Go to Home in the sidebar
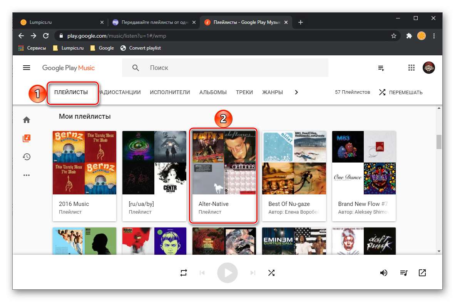Screen dimensions: 455x302 click(27, 120)
